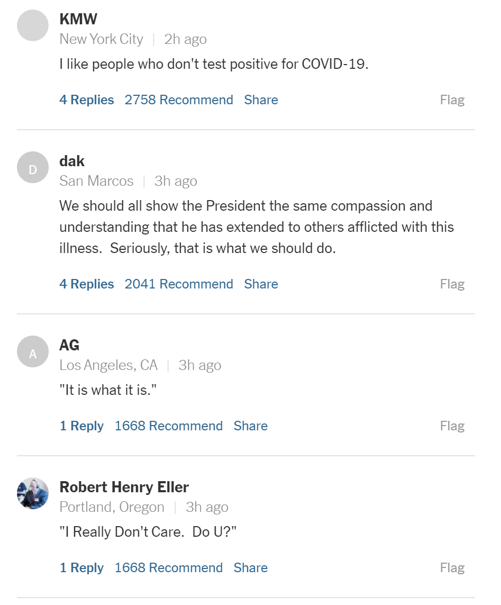Expand the 1 Reply on AG's comment
The width and height of the screenshot is (501, 605).
click(x=81, y=426)
